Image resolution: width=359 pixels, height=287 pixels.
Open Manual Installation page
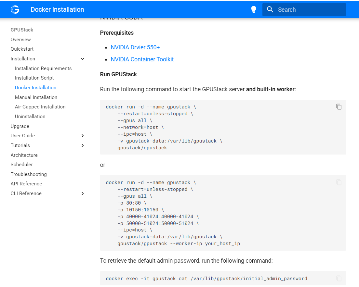coord(36,97)
